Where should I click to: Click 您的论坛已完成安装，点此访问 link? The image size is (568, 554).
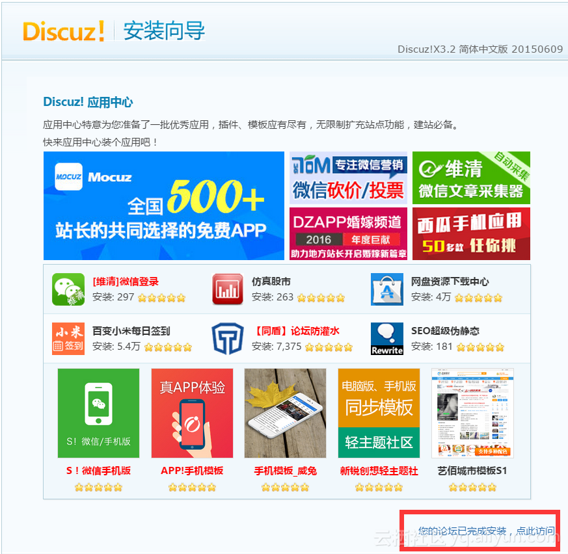point(487,531)
